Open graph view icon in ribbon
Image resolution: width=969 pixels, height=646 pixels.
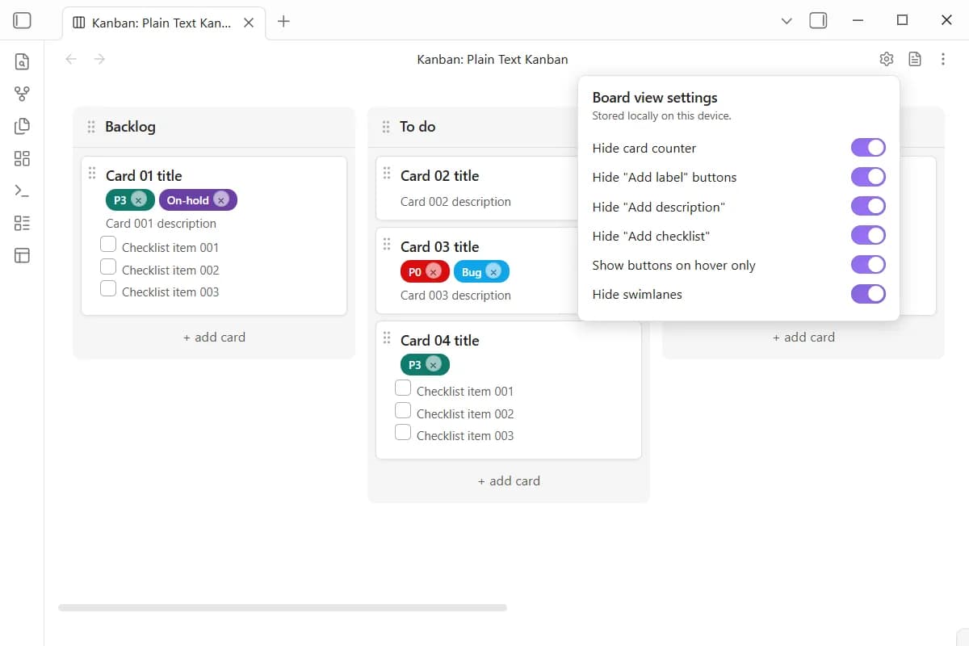(x=22, y=94)
